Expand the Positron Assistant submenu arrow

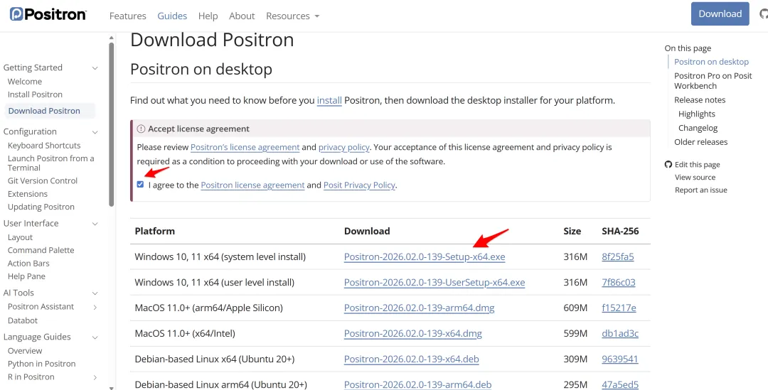click(x=95, y=307)
